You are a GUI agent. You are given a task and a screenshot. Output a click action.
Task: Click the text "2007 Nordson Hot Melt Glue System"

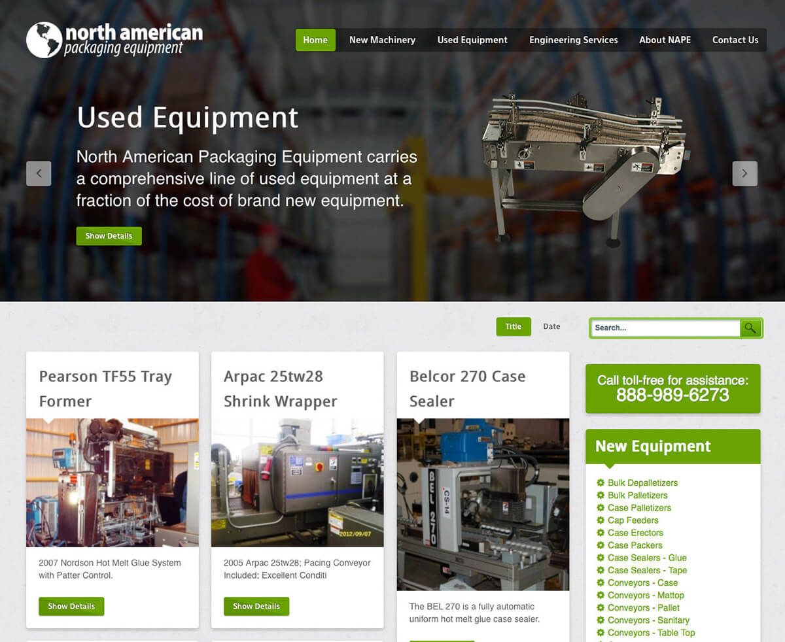pyautogui.click(x=110, y=562)
